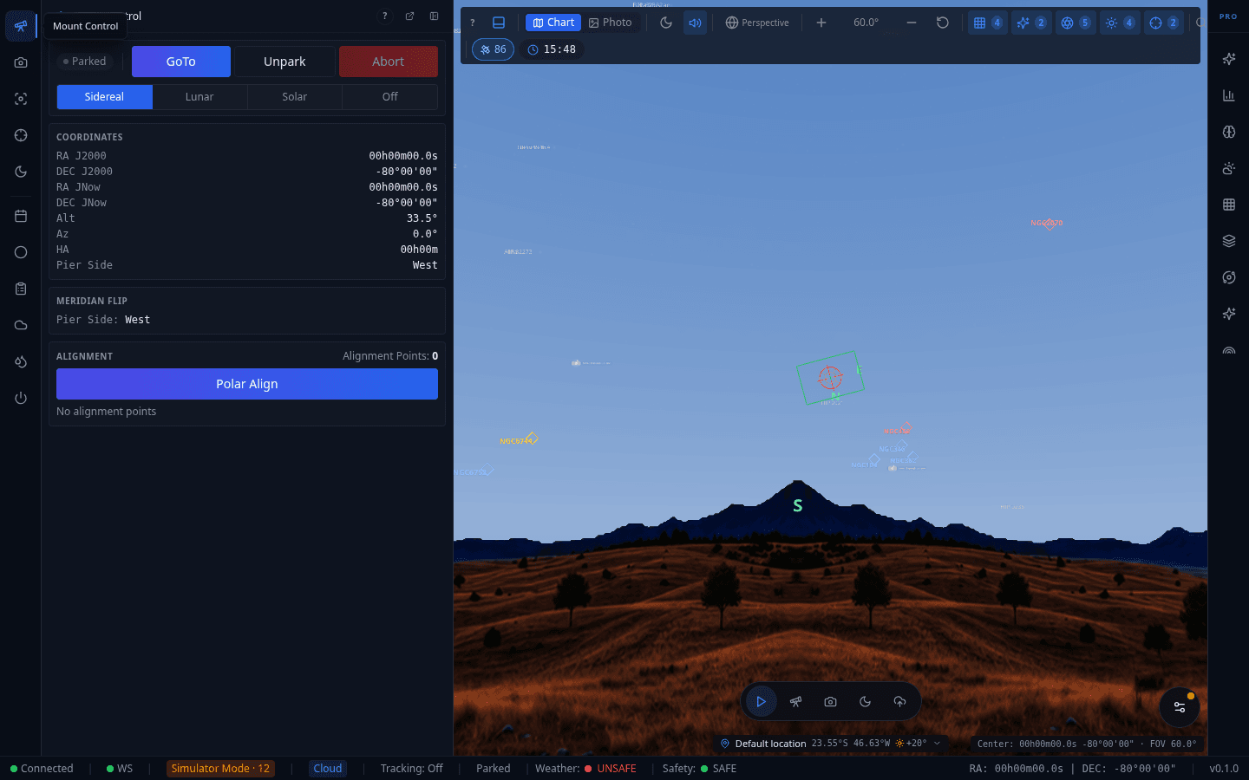This screenshot has width=1249, height=780.
Task: Click the Parked status chip
Action: point(85,62)
